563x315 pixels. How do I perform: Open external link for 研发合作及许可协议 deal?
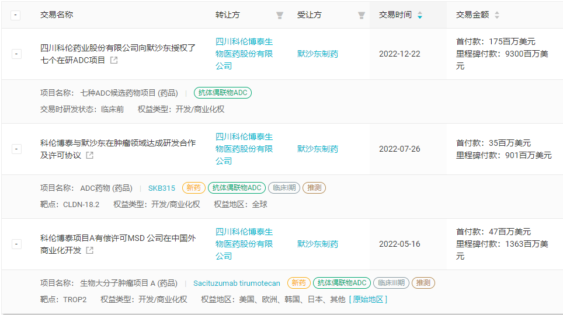coord(90,155)
